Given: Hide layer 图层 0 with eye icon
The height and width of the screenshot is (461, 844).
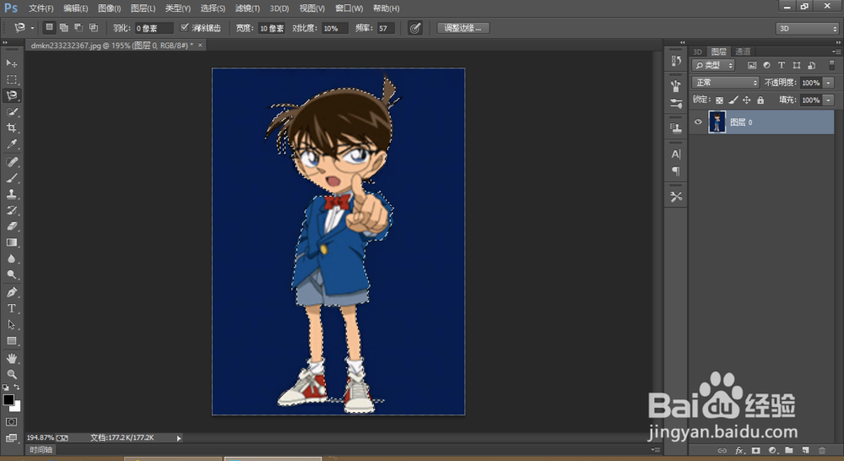Looking at the screenshot, I should pyautogui.click(x=698, y=122).
